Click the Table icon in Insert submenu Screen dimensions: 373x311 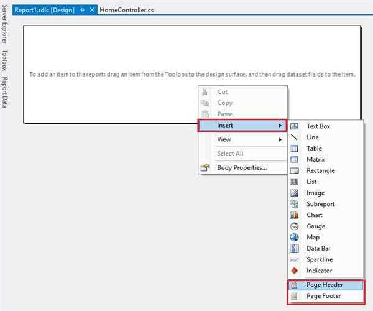click(295, 149)
